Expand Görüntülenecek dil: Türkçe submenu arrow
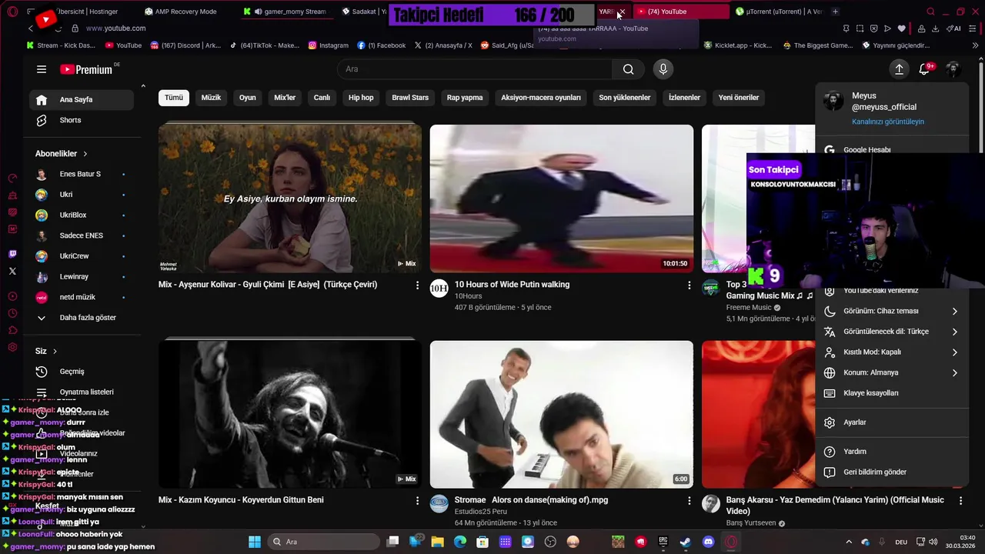Image resolution: width=985 pixels, height=554 pixels. [955, 332]
